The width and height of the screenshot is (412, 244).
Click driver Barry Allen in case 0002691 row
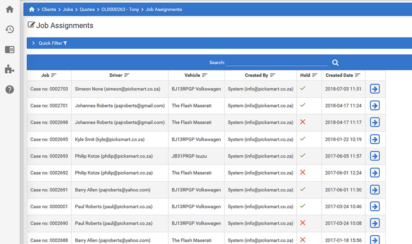click(112, 190)
